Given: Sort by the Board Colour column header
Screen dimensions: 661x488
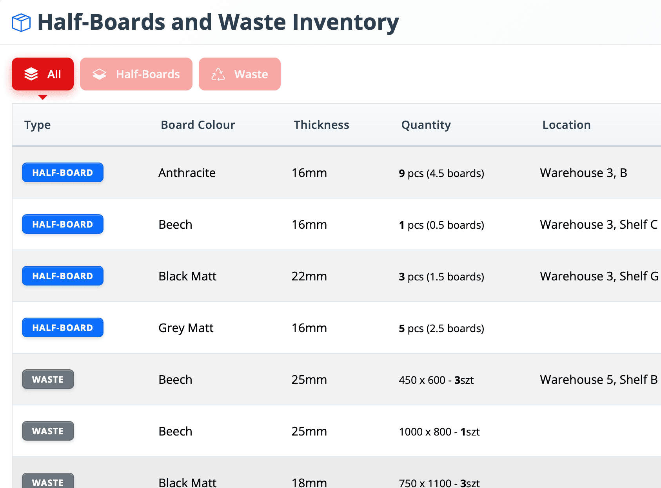Looking at the screenshot, I should (198, 125).
